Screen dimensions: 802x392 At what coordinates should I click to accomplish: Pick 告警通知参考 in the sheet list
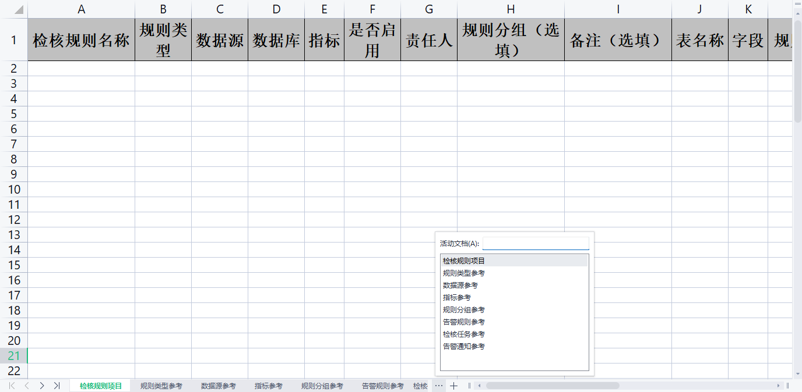(x=463, y=347)
